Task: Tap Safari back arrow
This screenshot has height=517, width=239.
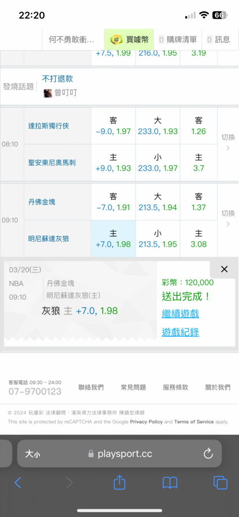Action: pos(18,483)
